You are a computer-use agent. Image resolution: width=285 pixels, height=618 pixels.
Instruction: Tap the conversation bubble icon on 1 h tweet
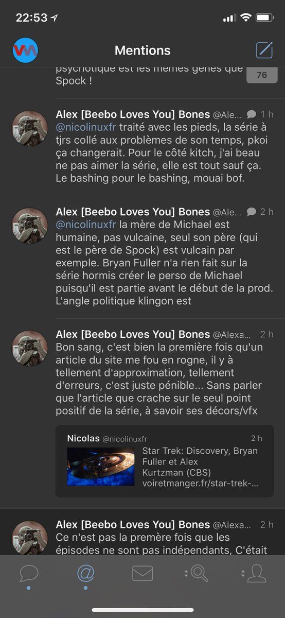click(x=252, y=114)
